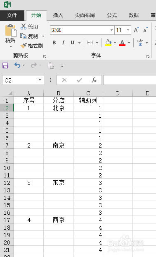The width and height of the screenshot is (156, 257).
Task: Expand the phonetic guide dropdown
Action: click(147, 43)
